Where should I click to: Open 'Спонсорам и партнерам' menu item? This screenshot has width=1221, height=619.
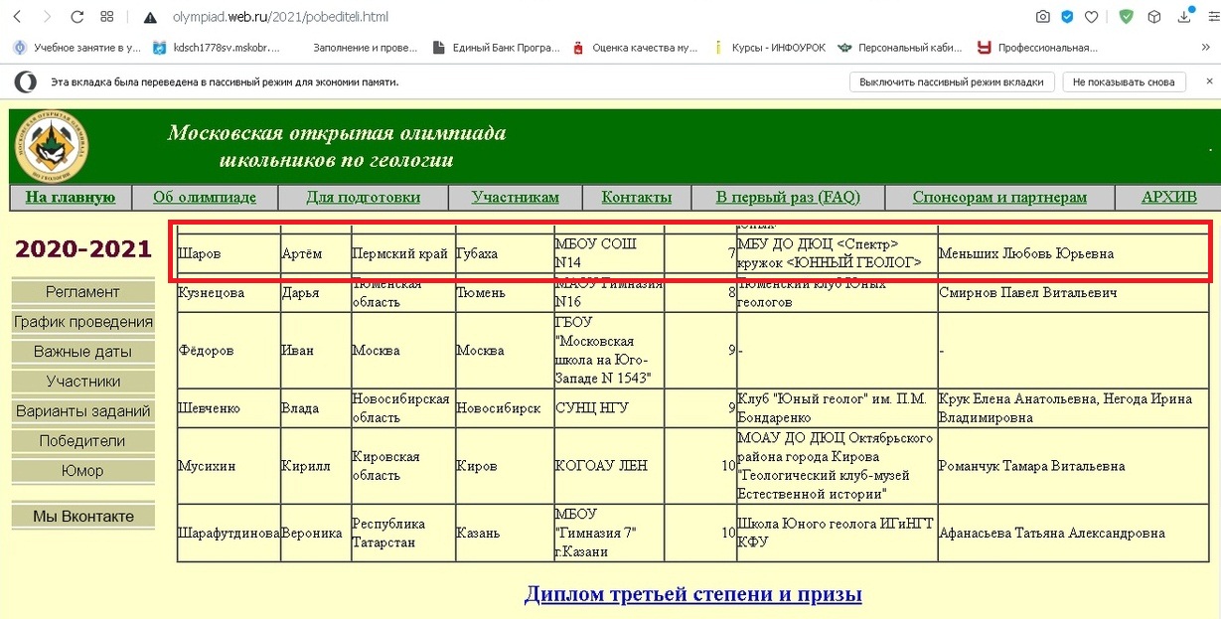point(999,197)
